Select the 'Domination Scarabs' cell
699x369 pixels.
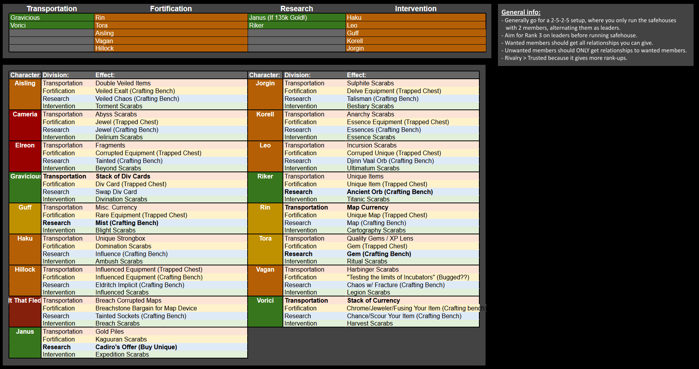click(x=171, y=246)
